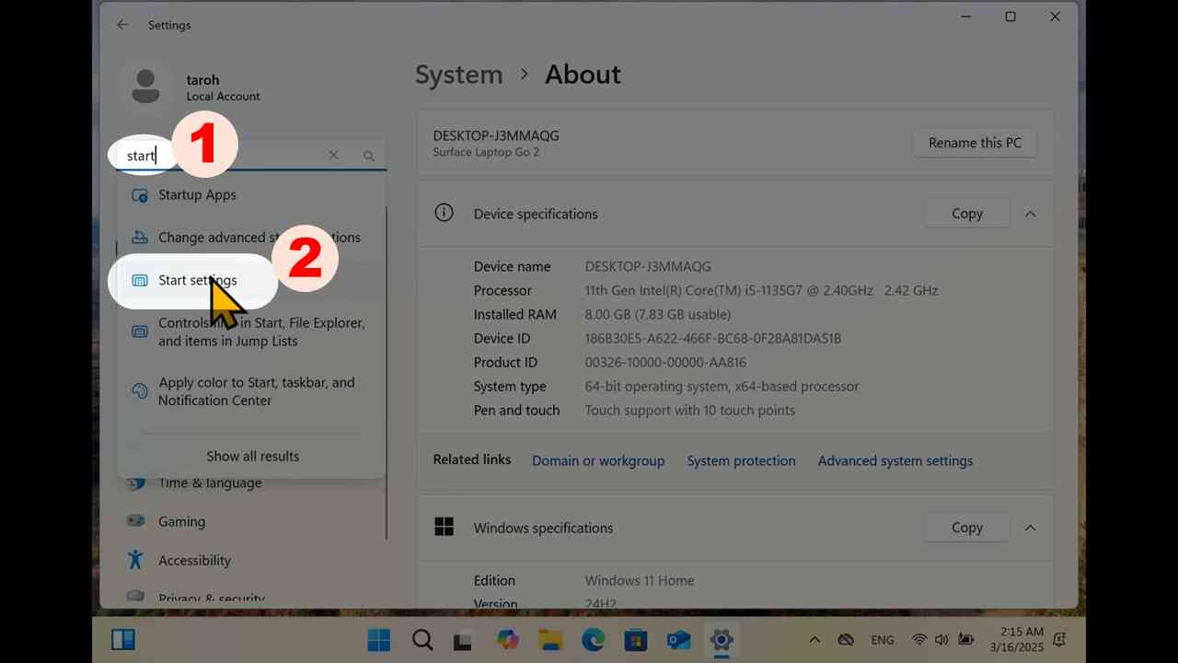
Task: Select Control items in Start, File Explorer result
Action: tap(251, 331)
